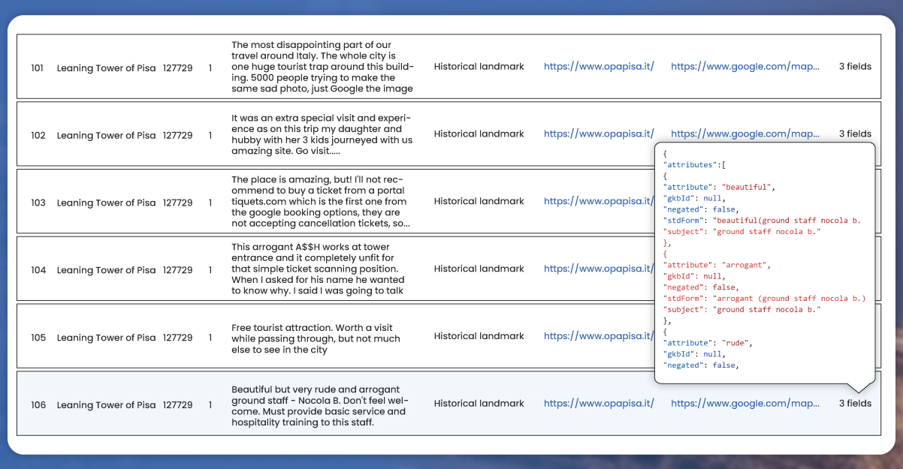This screenshot has height=469, width=903.
Task: Click the "attribute": "beautiful" line in popup
Action: (719, 187)
